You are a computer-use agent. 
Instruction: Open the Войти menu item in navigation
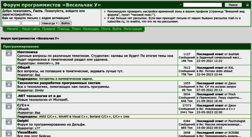(x=117, y=29)
